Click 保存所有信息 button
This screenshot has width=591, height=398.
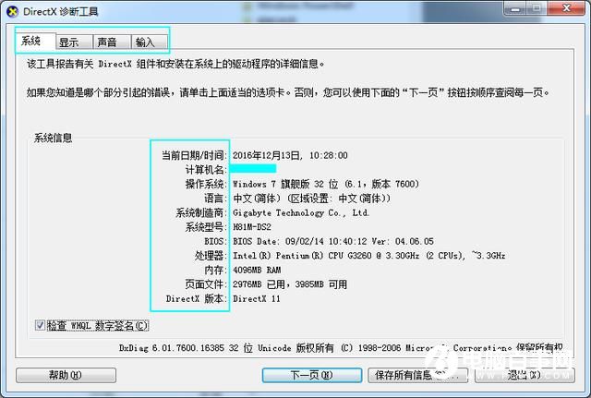(417, 375)
